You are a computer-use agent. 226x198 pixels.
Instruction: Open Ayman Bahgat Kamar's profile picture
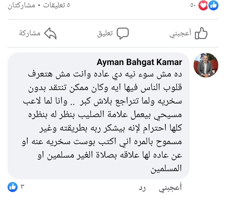click(x=206, y=65)
